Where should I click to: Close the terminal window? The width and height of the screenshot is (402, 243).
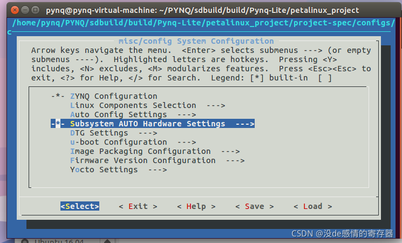(x=15, y=10)
